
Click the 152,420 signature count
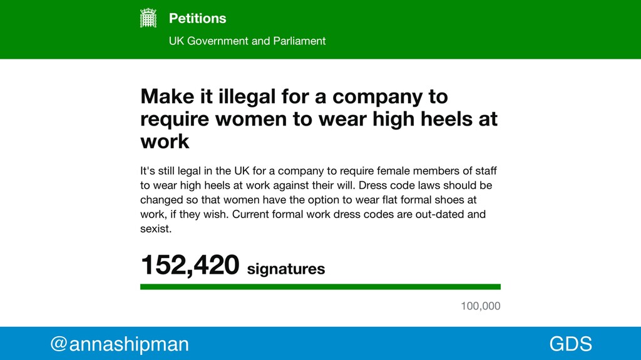click(x=190, y=265)
